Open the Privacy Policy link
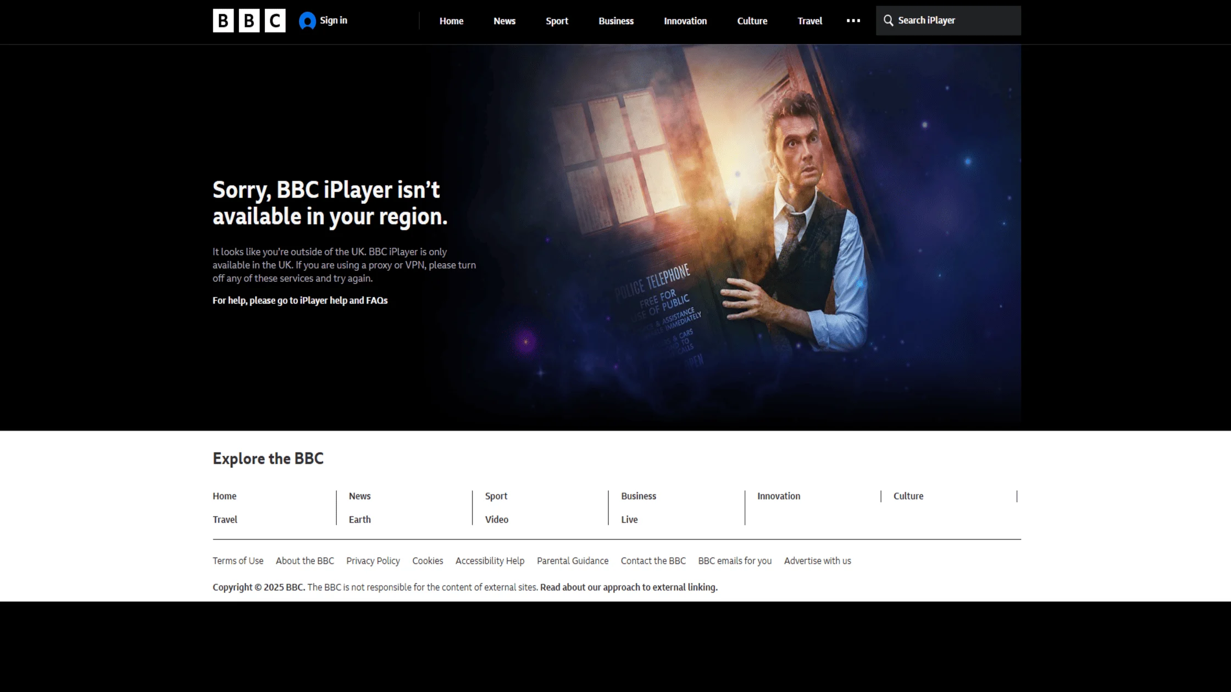This screenshot has width=1231, height=692. tap(373, 561)
